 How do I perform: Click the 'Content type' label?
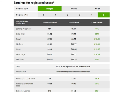coord(22,9)
